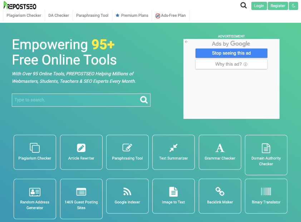
Task: Click 'Why this ad?' button
Action: (x=231, y=64)
